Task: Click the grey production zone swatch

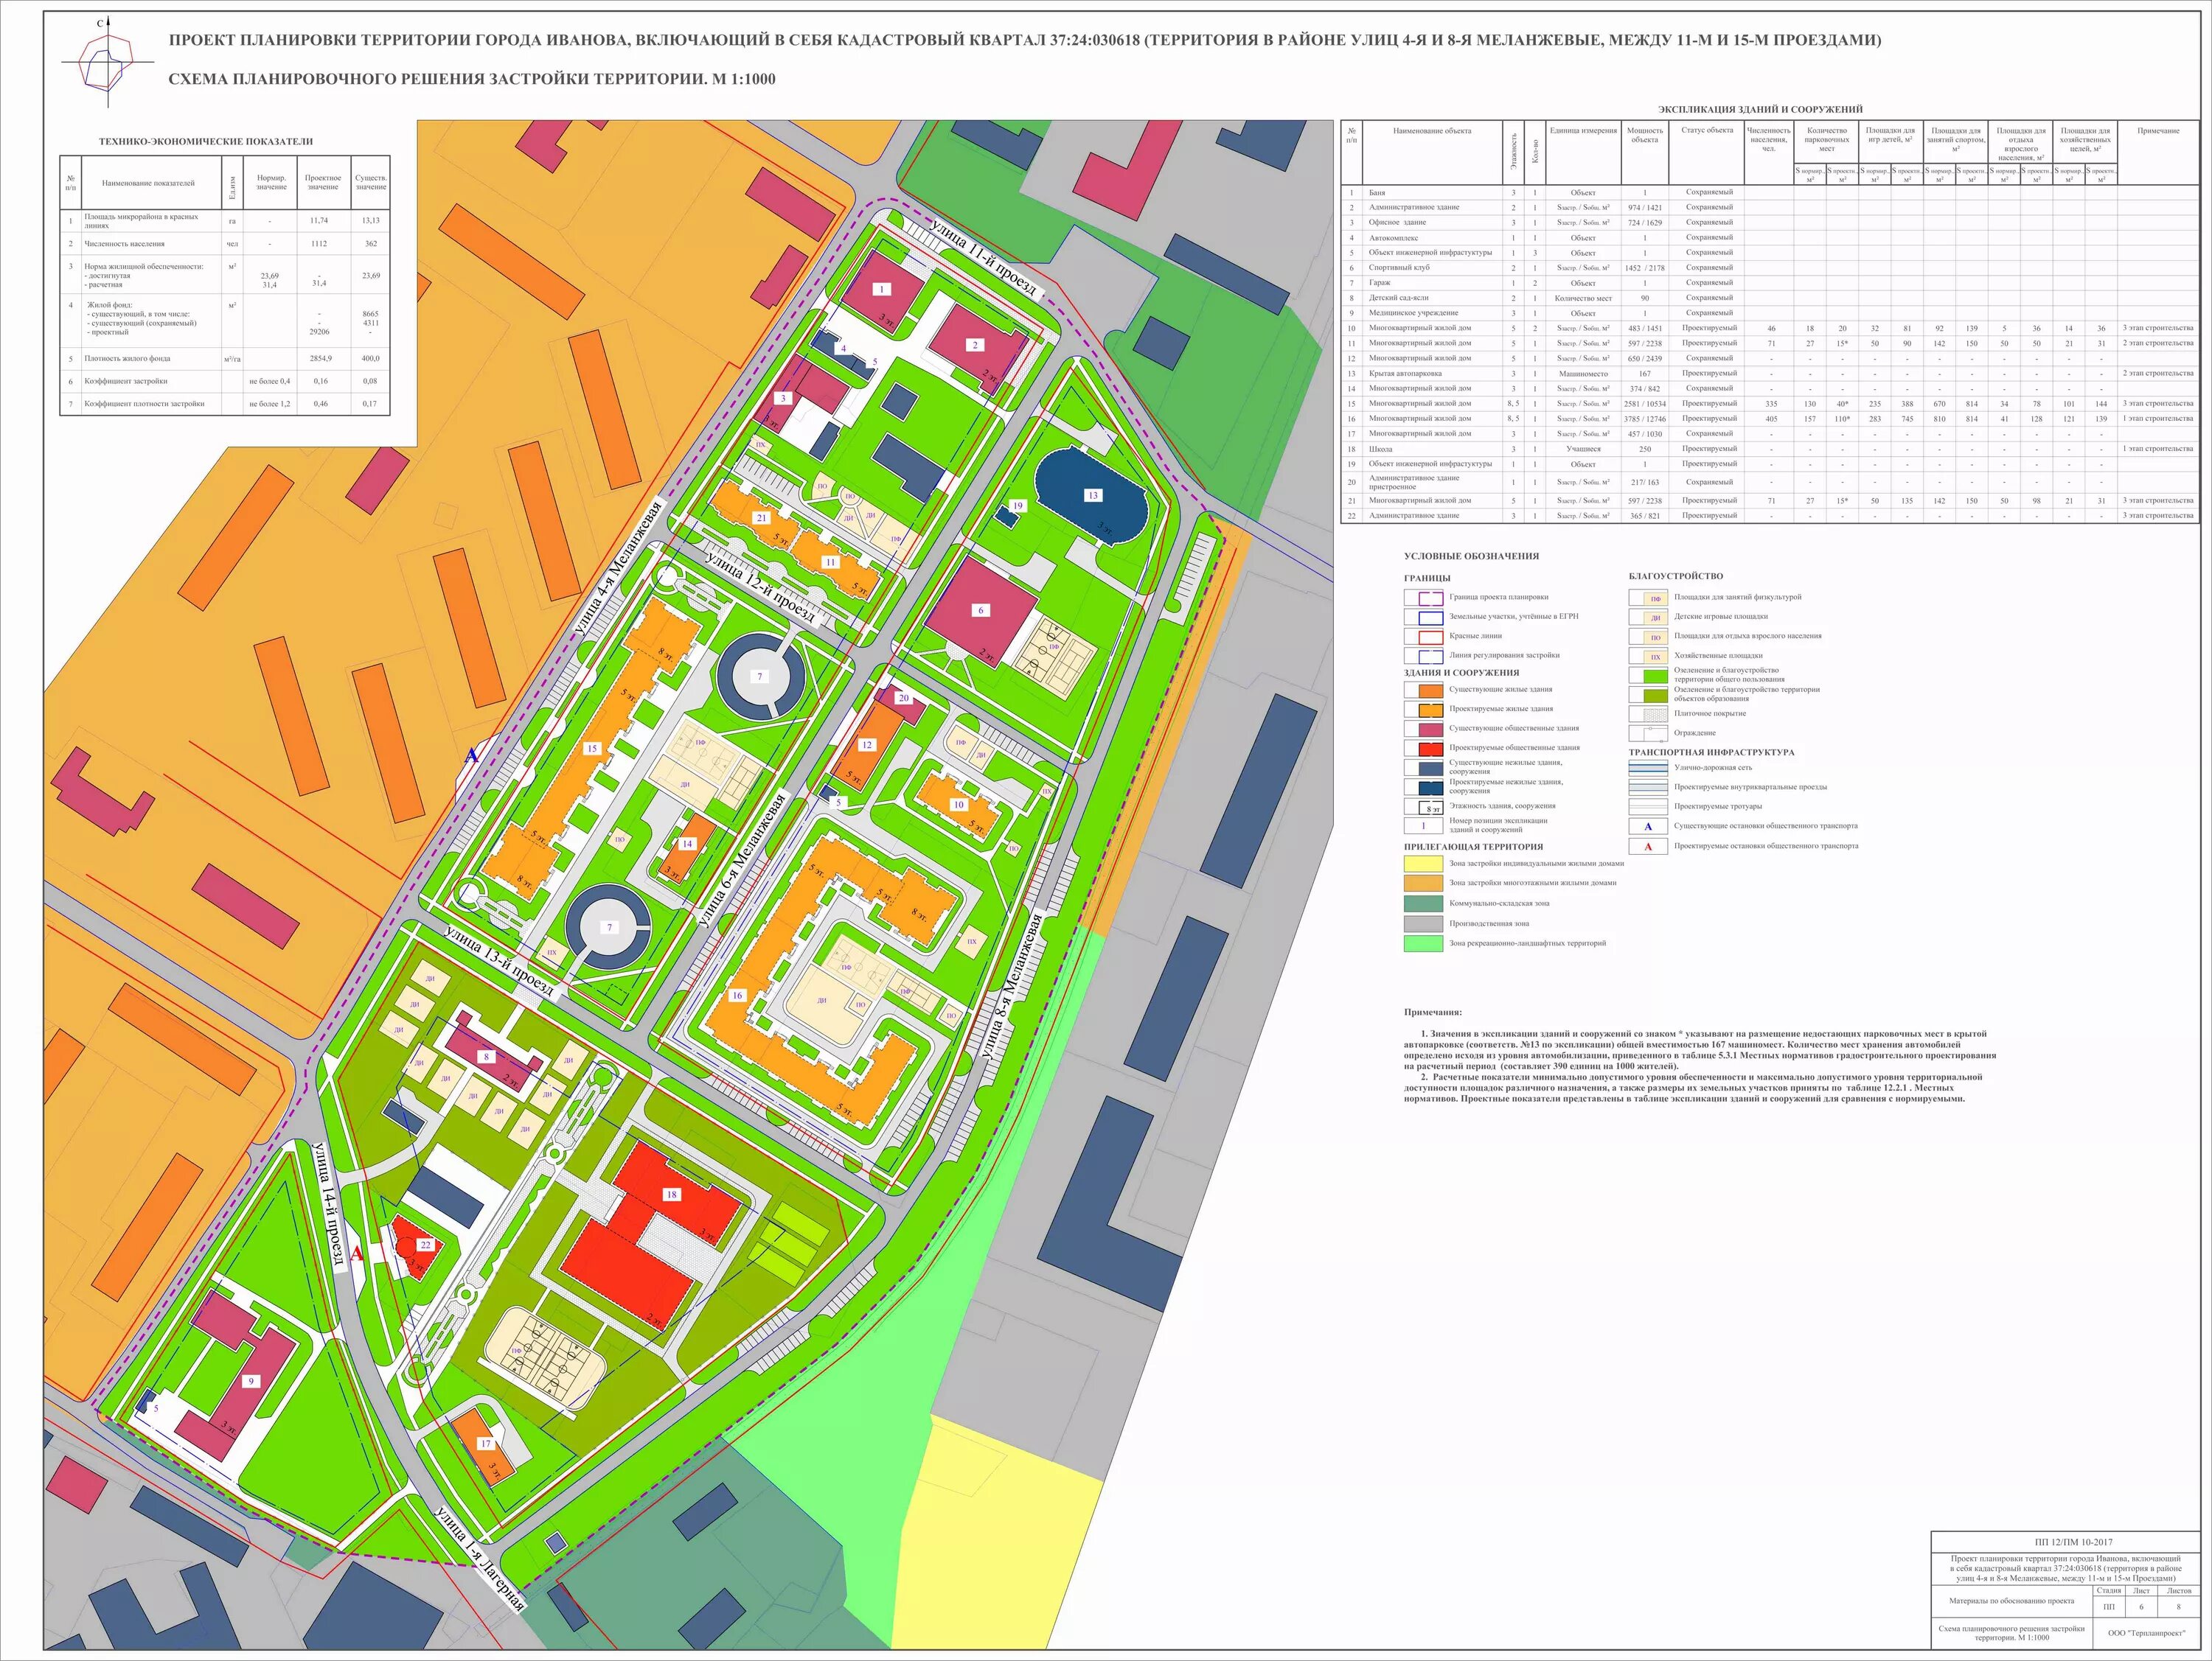Action: tap(1424, 924)
